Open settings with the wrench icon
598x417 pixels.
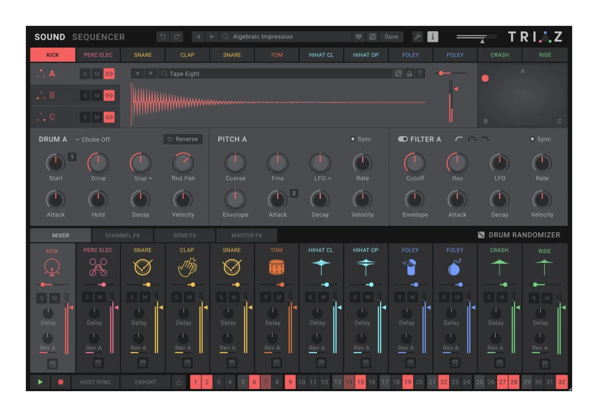click(418, 37)
